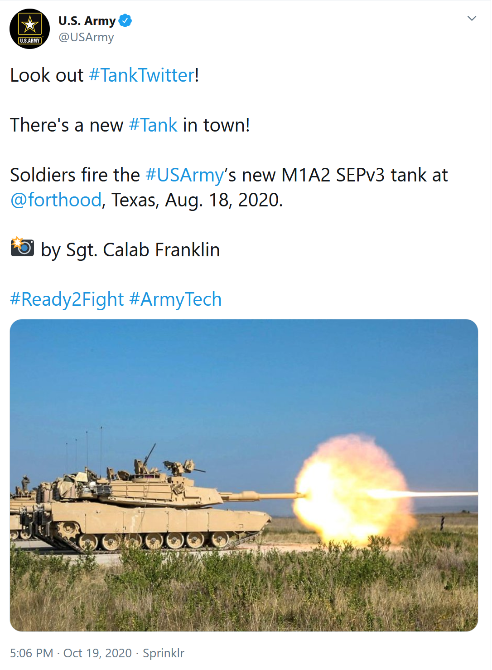
Task: Visit the @forthood mention
Action: (56, 200)
